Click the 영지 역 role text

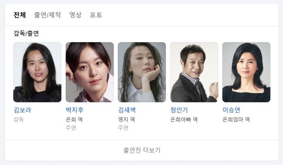click(x=126, y=119)
